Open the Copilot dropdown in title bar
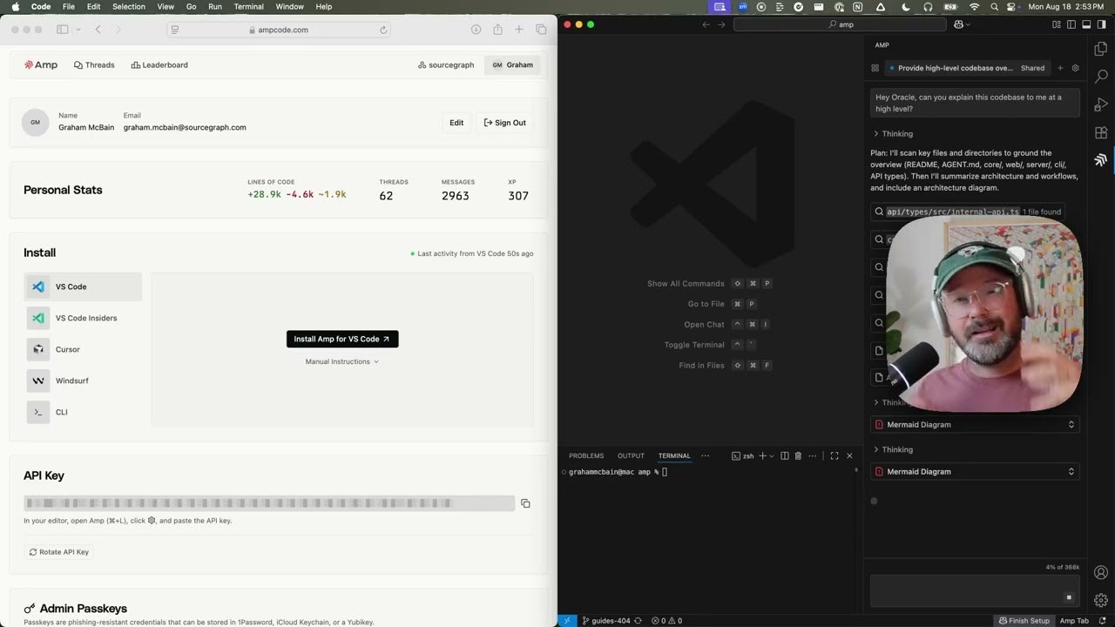This screenshot has width=1115, height=627. pos(963,24)
